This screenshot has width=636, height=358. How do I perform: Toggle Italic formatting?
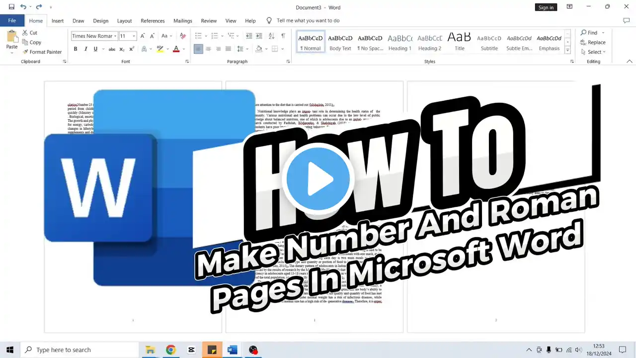pos(85,49)
